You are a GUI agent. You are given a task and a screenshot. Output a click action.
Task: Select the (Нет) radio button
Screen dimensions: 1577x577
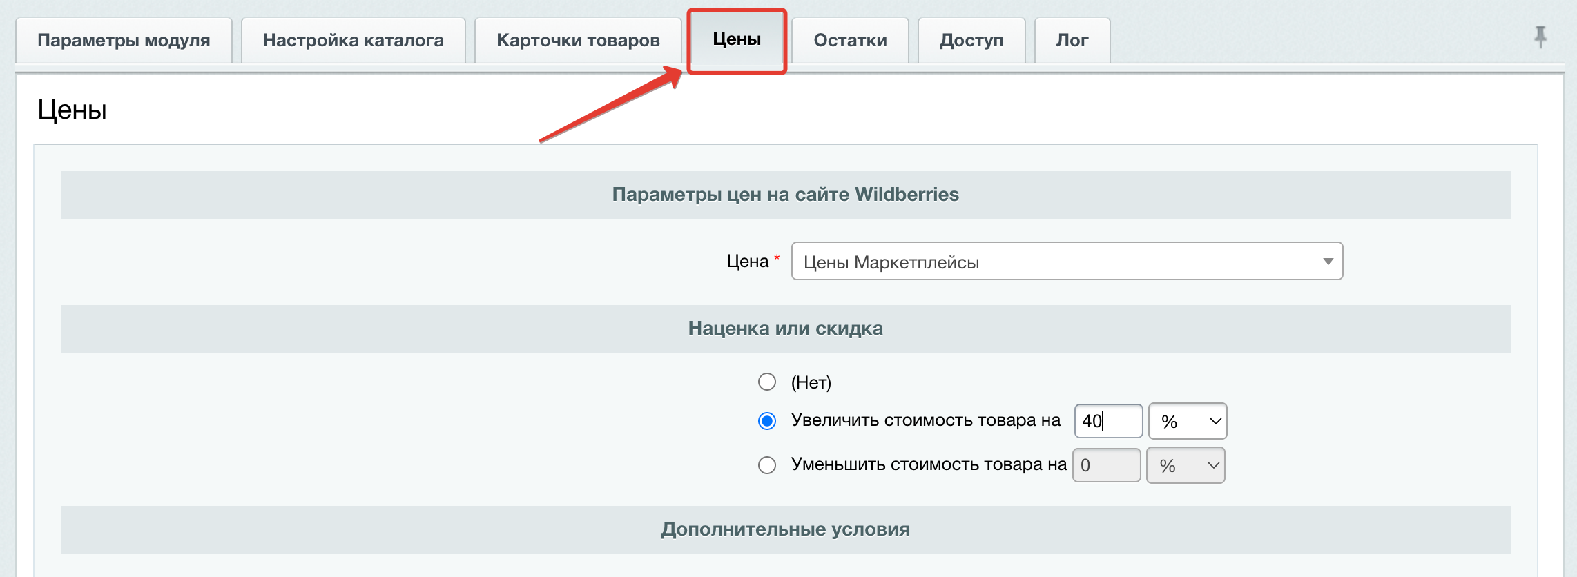pos(767,382)
